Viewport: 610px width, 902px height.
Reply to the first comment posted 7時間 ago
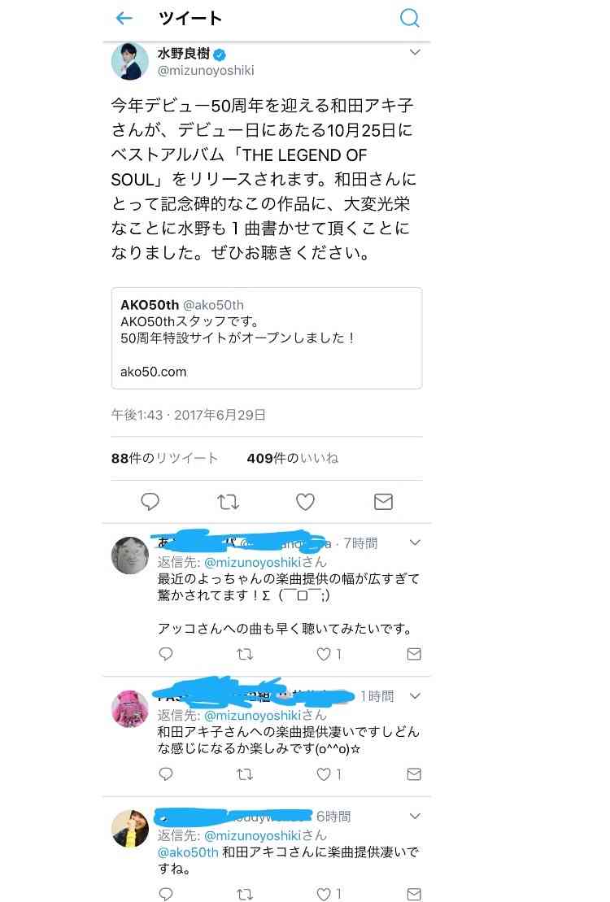[x=166, y=653]
